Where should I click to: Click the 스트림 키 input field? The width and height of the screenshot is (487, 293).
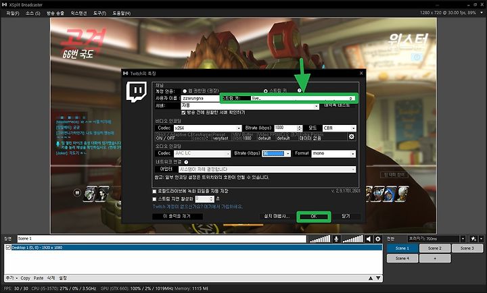pos(303,99)
